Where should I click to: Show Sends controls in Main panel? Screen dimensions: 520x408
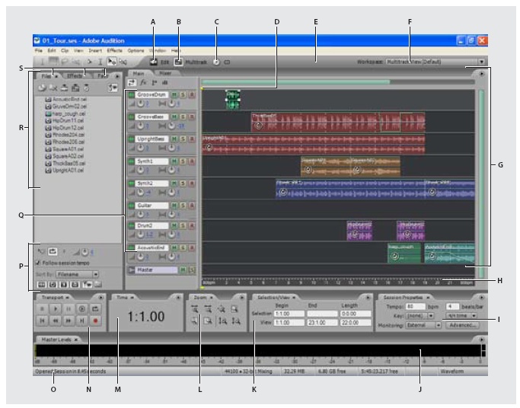[x=155, y=82]
